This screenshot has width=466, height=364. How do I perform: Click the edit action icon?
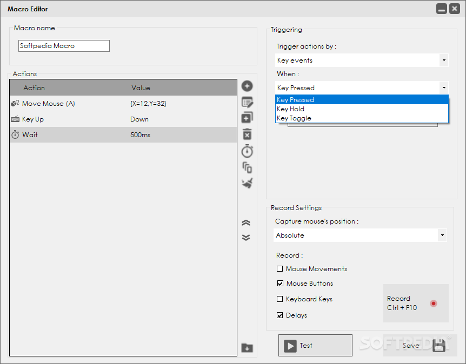click(x=247, y=102)
